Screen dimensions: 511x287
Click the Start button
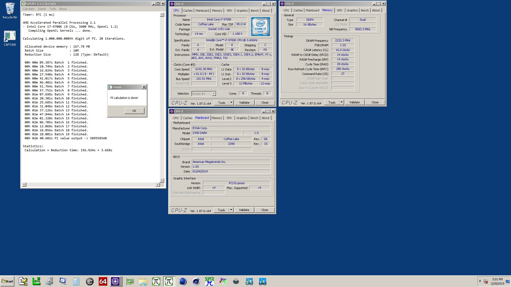point(7,281)
